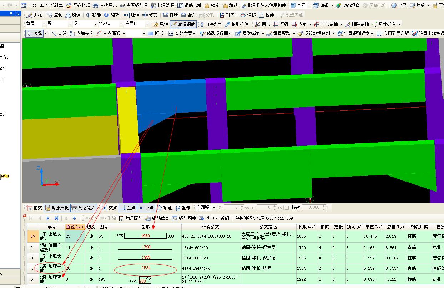Click 平行 parallel axis tool
444x288 pixels.
pyautogui.click(x=281, y=24)
